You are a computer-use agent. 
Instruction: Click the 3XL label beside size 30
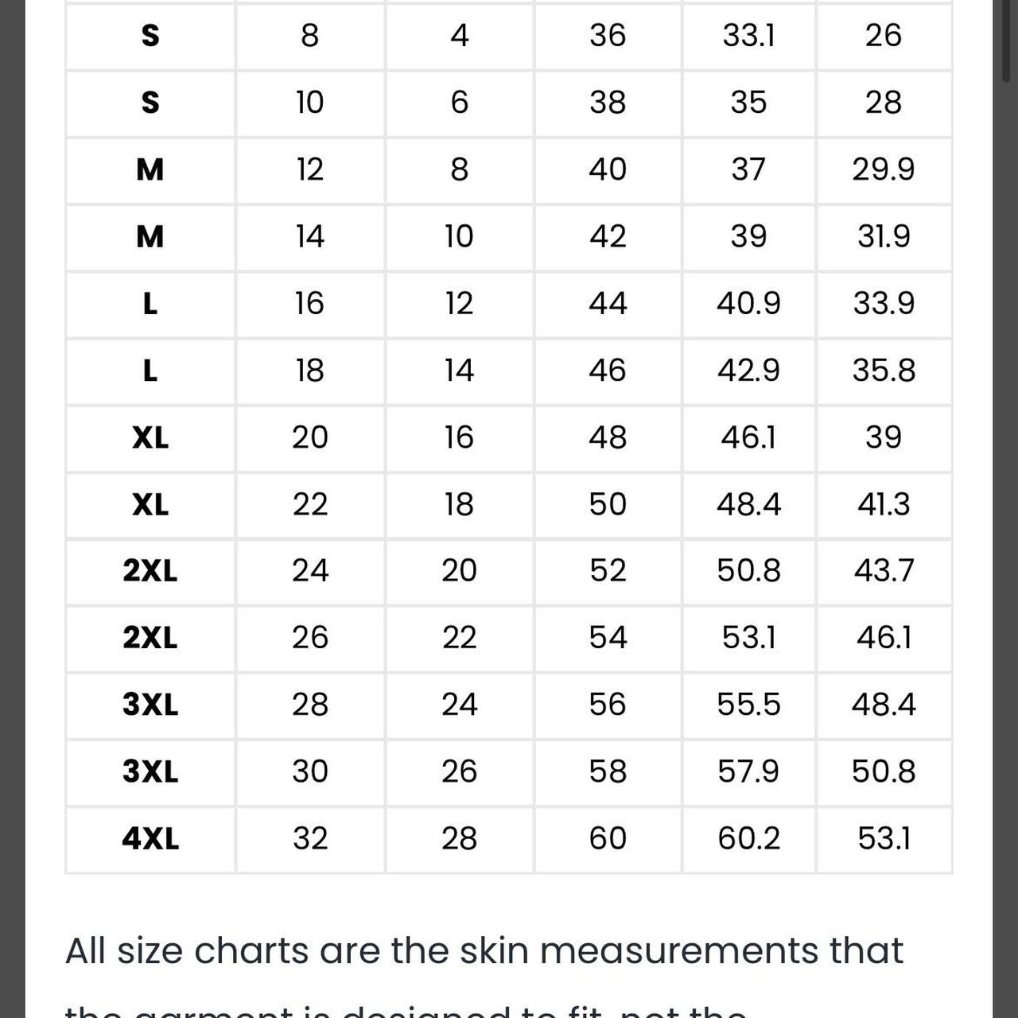(150, 771)
